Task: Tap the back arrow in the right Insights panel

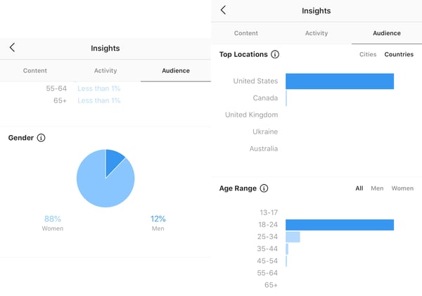Action: point(223,10)
